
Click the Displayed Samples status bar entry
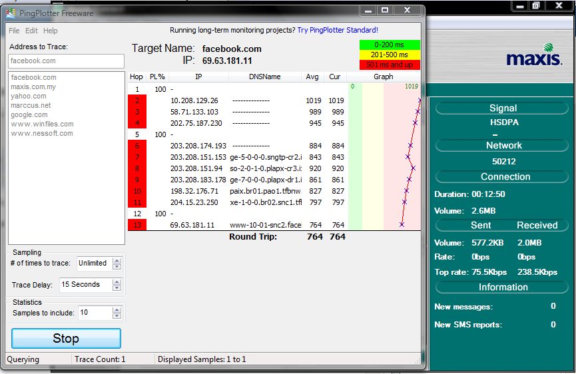[x=202, y=359]
